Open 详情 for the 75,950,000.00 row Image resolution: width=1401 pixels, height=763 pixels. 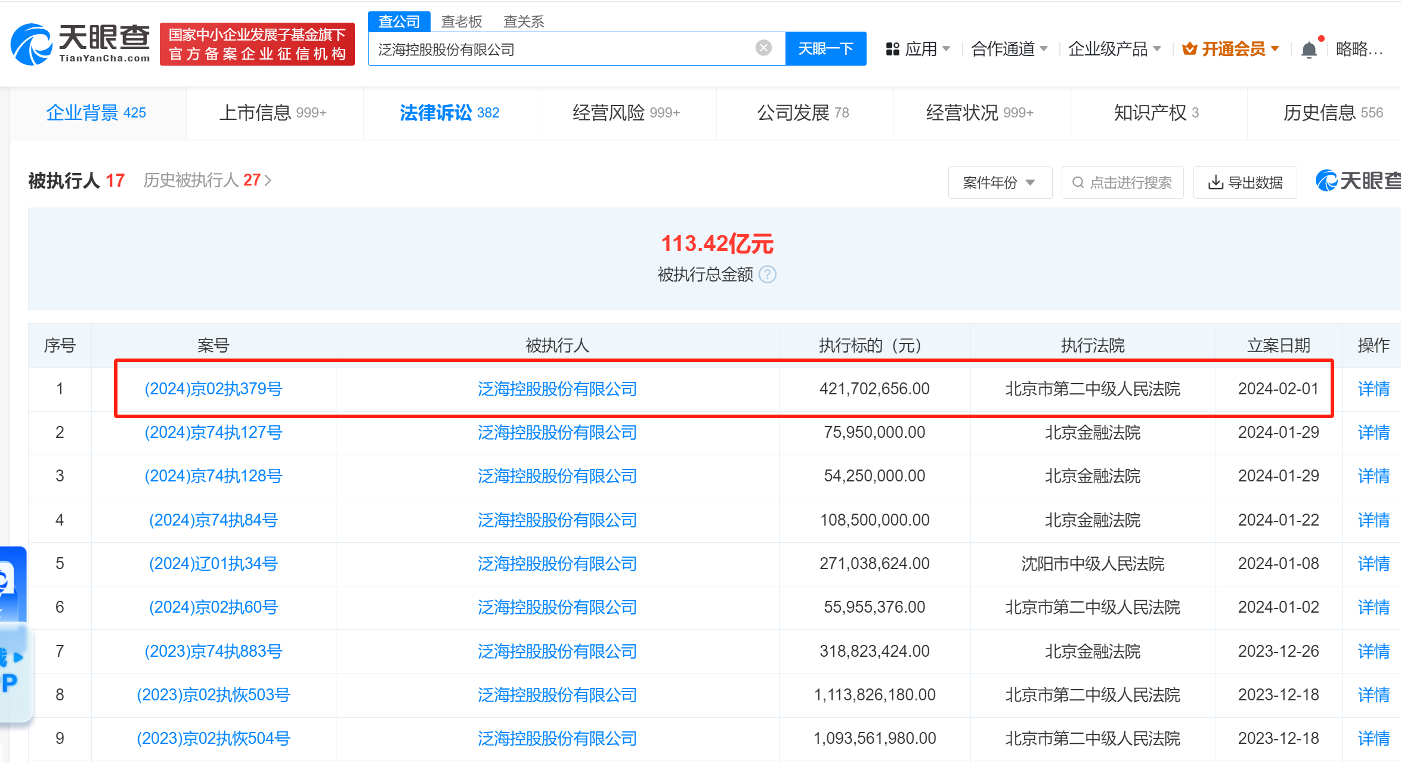[1374, 433]
